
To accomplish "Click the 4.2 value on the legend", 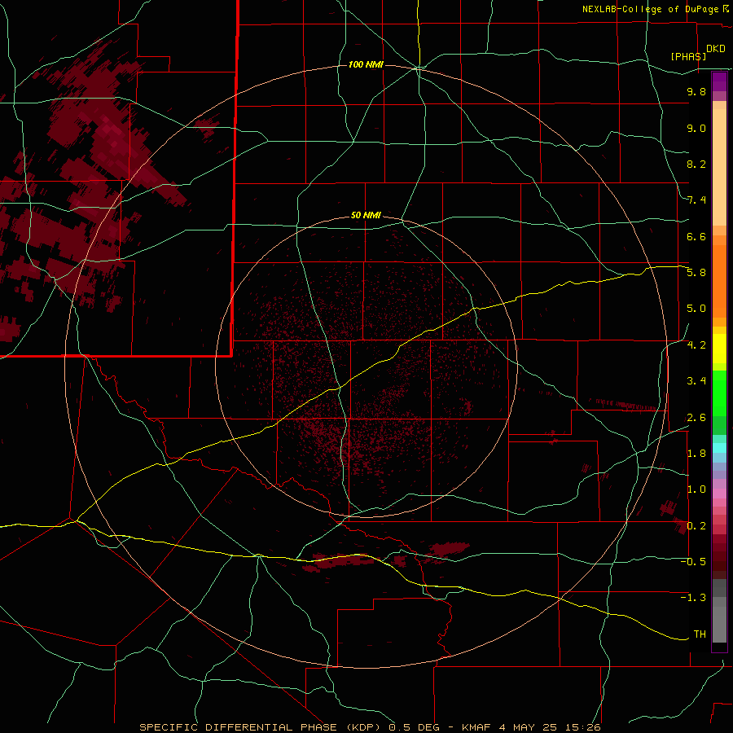I will tap(696, 345).
